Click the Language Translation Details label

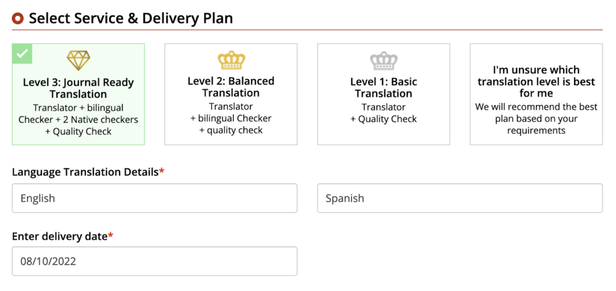[85, 172]
